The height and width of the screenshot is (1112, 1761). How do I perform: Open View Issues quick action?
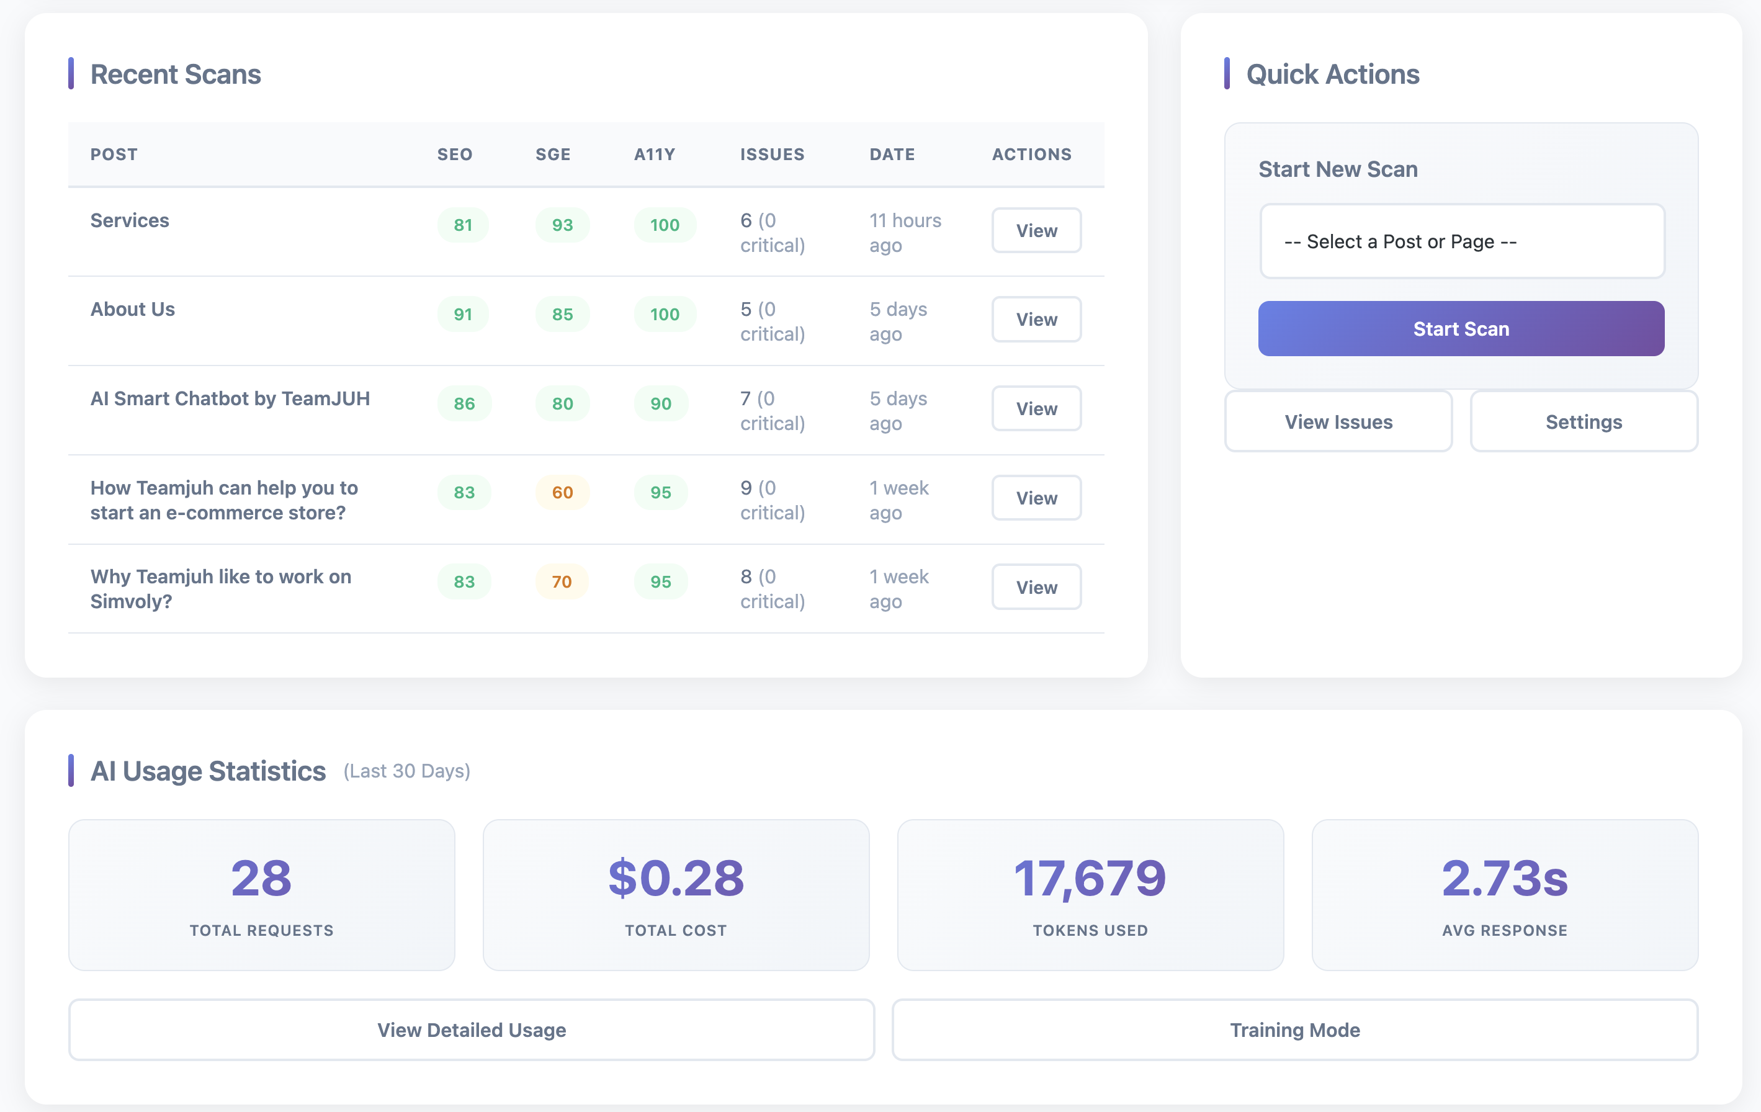[1338, 422]
